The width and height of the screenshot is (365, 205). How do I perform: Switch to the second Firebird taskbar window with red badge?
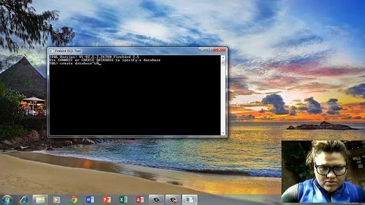[x=173, y=200]
